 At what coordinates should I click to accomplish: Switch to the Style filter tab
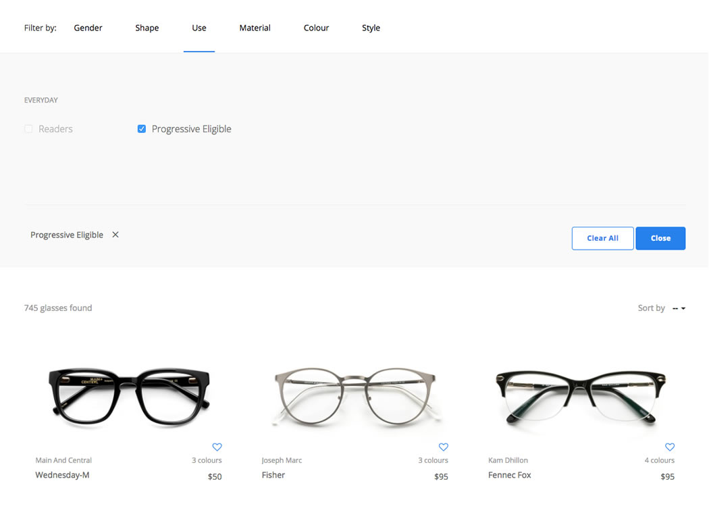(x=371, y=28)
